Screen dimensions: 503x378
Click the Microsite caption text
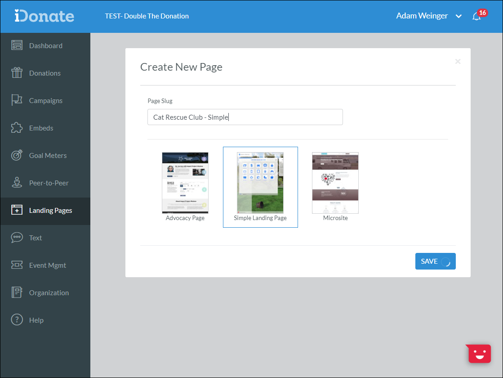(335, 218)
